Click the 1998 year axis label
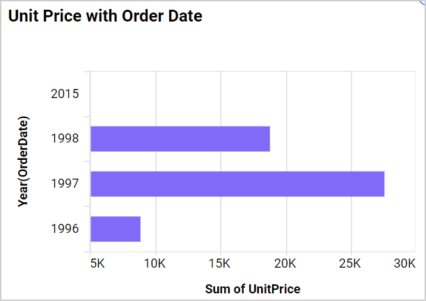Image resolution: width=426 pixels, height=301 pixels. click(x=65, y=138)
